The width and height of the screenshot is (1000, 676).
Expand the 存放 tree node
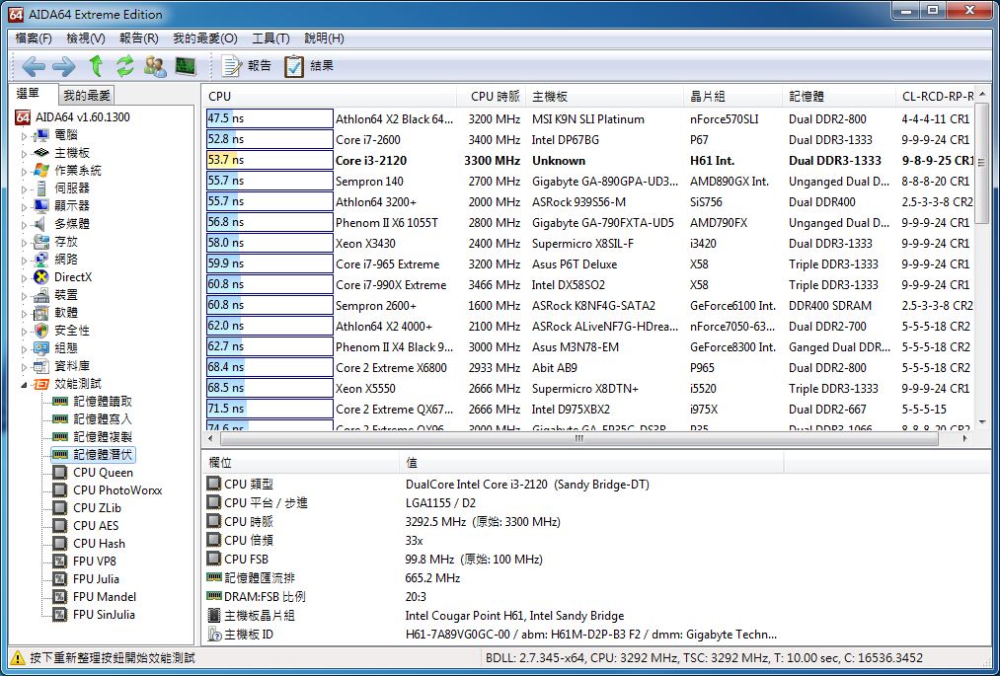click(x=25, y=242)
